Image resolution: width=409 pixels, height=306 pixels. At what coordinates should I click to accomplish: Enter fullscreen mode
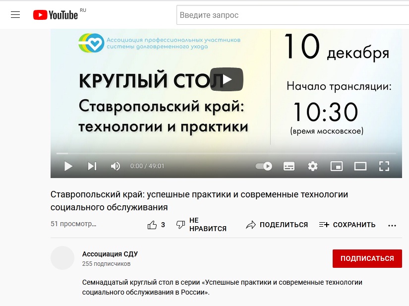384,166
